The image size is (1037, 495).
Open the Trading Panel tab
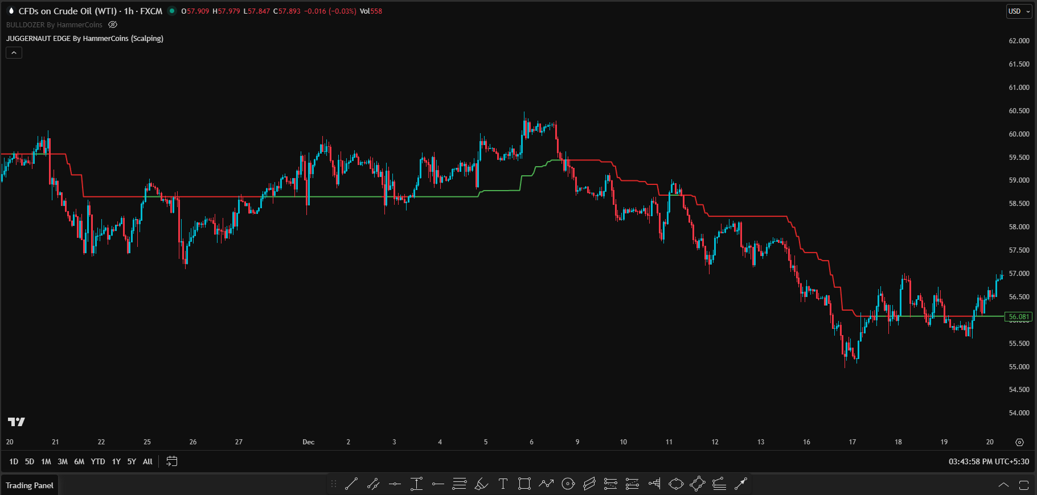click(30, 485)
